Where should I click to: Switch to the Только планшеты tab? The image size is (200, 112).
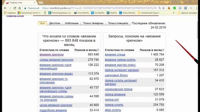tap(118, 23)
